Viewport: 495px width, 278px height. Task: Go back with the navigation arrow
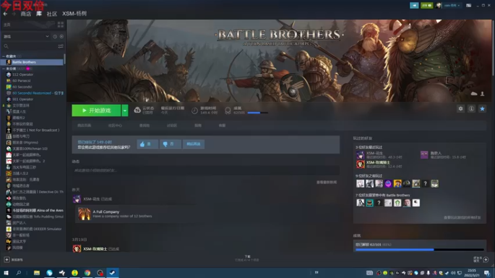(5, 14)
